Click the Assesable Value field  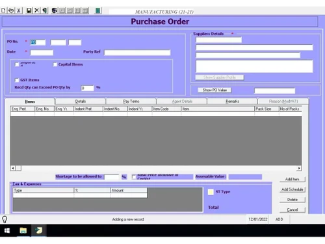click(245, 177)
